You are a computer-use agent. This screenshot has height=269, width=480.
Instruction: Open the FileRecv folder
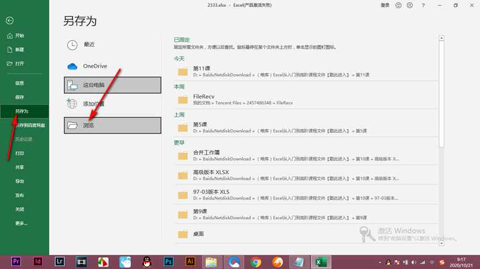[306, 99]
